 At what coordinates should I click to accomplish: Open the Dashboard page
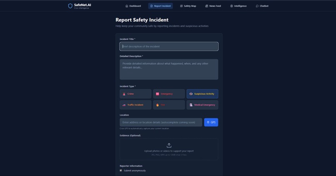(x=133, y=6)
